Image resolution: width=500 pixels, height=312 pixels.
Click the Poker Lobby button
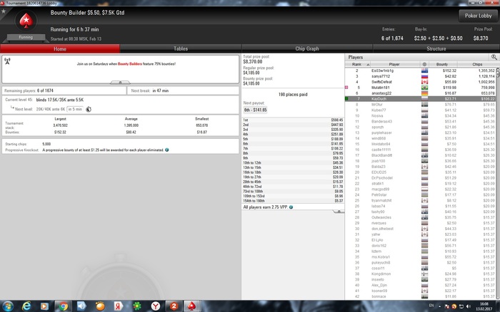tap(478, 16)
